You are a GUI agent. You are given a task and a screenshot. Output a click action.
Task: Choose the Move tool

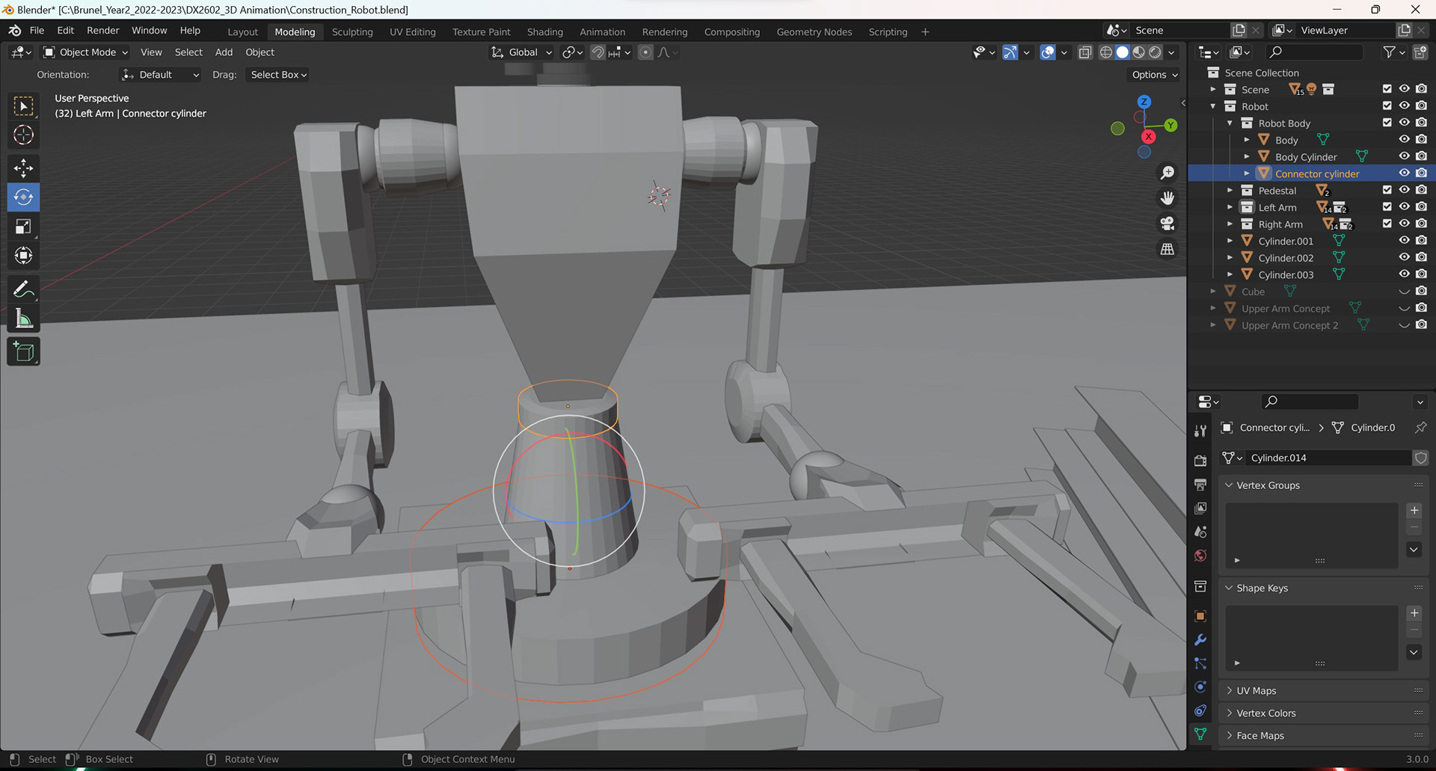[24, 168]
